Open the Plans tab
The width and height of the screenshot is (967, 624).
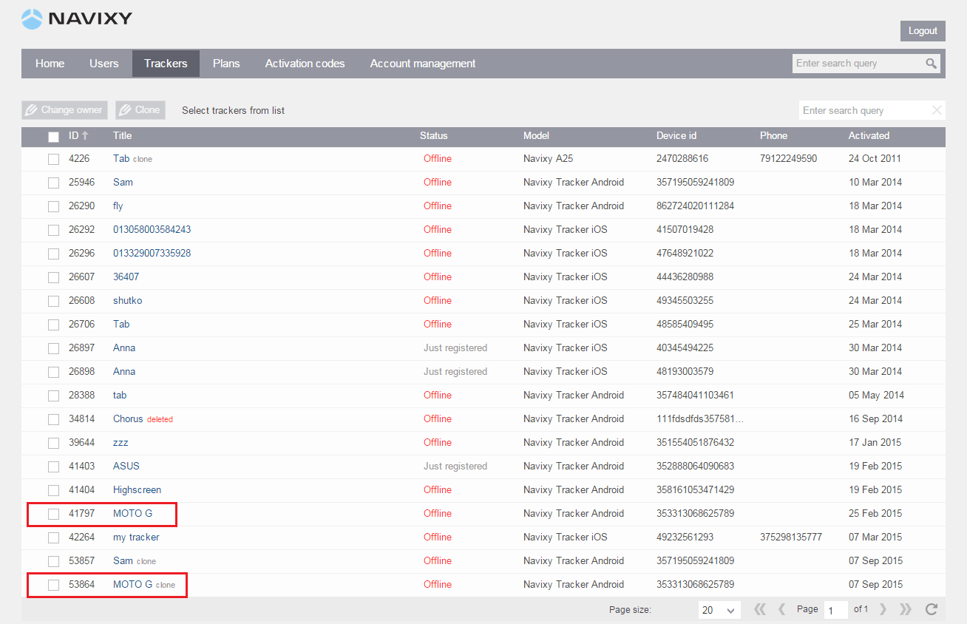point(226,64)
